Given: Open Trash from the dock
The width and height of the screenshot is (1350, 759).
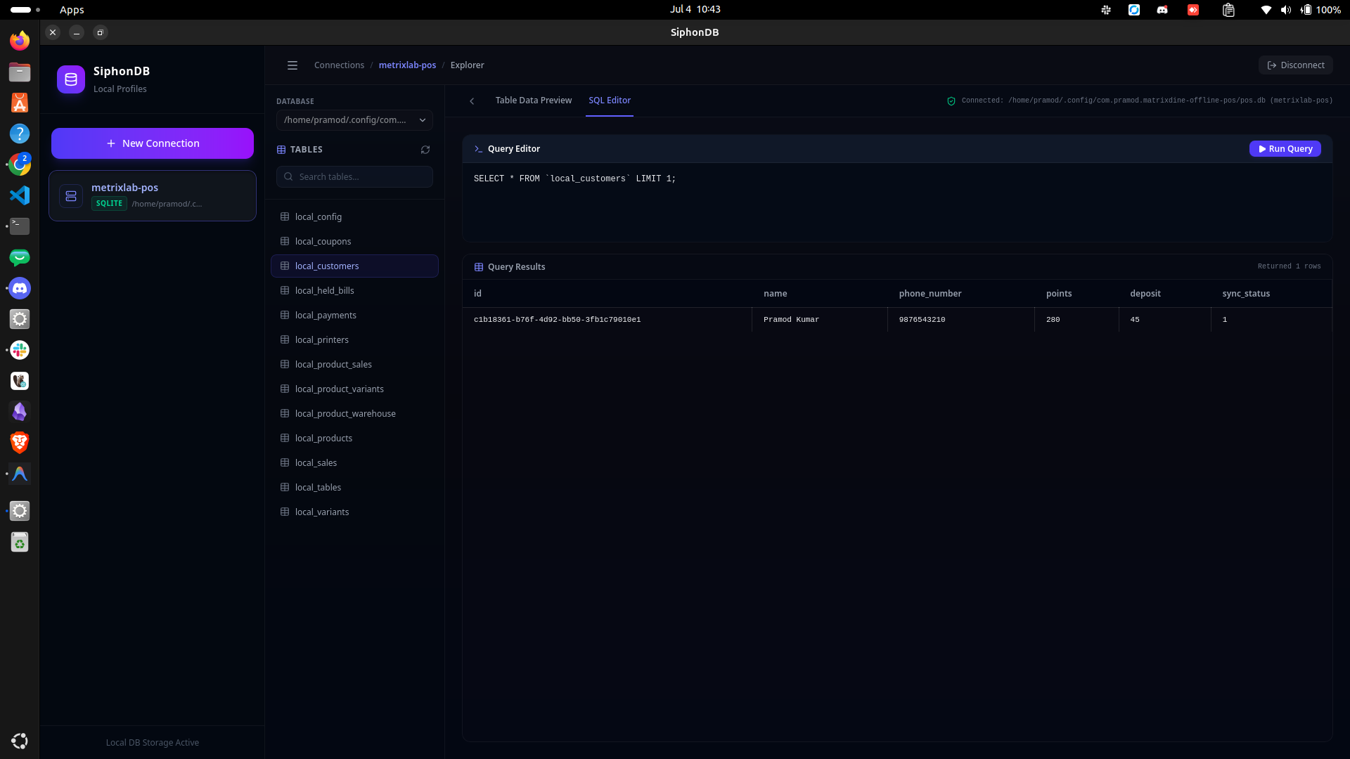Looking at the screenshot, I should 20,542.
